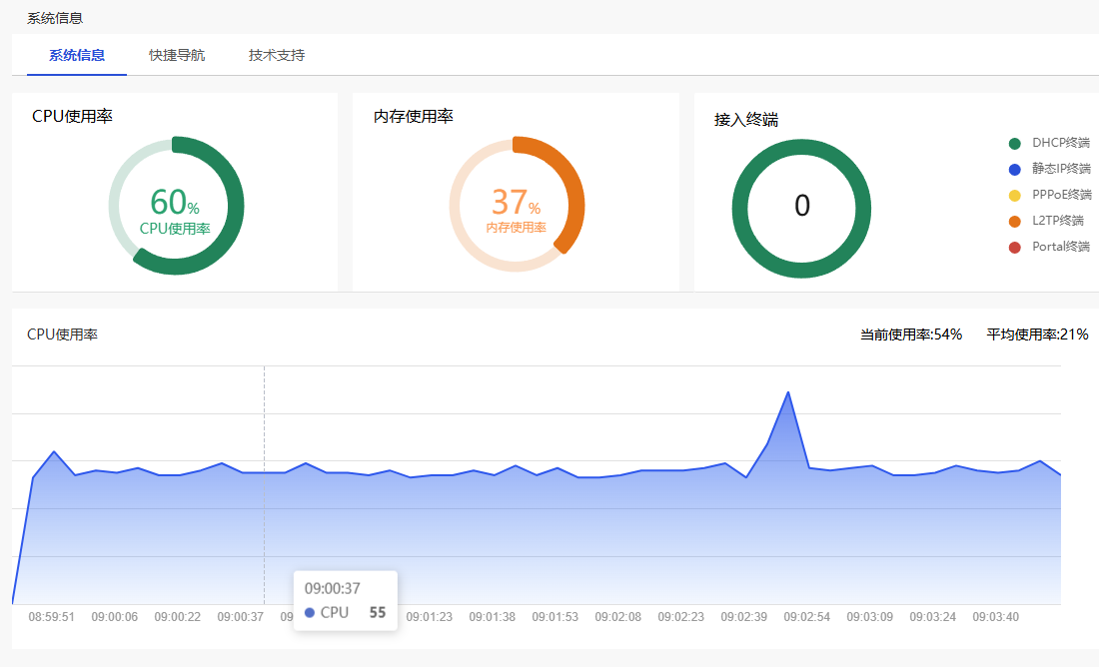Screen dimensions: 1099x667
Task: Click the 09:00:37 axis label
Action: click(241, 617)
